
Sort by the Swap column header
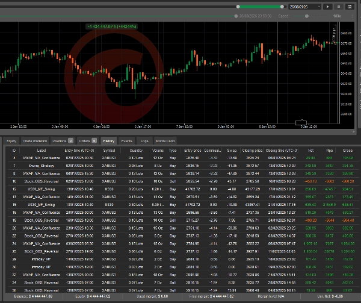pyautogui.click(x=232, y=150)
